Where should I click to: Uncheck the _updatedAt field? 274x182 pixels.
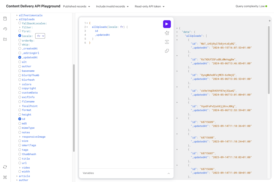20,57
